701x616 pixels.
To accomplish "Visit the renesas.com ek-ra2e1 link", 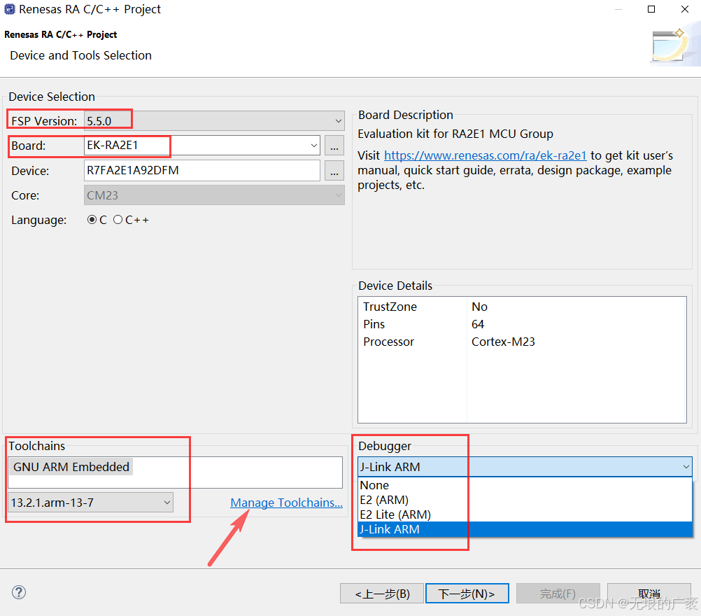I will (485, 155).
